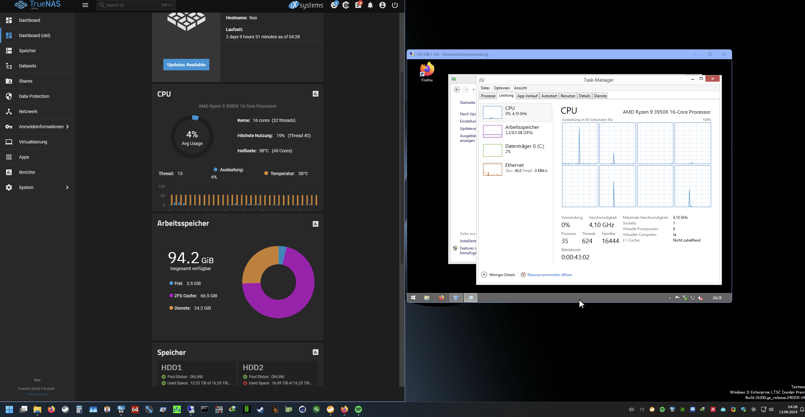Open the Optionen menu in Task-Manager

tap(501, 88)
